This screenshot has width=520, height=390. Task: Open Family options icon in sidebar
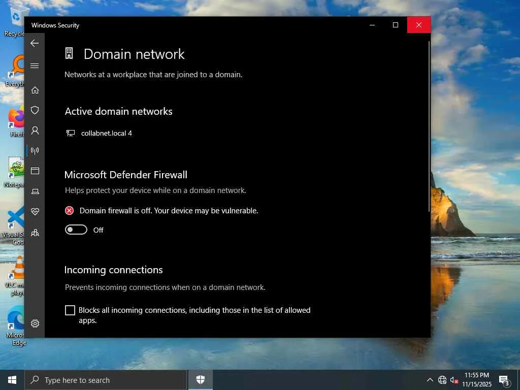pos(35,233)
